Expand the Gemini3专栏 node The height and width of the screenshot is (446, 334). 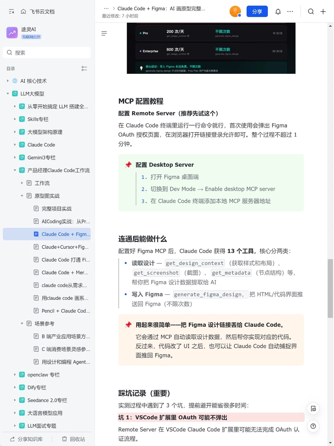pyautogui.click(x=15, y=157)
